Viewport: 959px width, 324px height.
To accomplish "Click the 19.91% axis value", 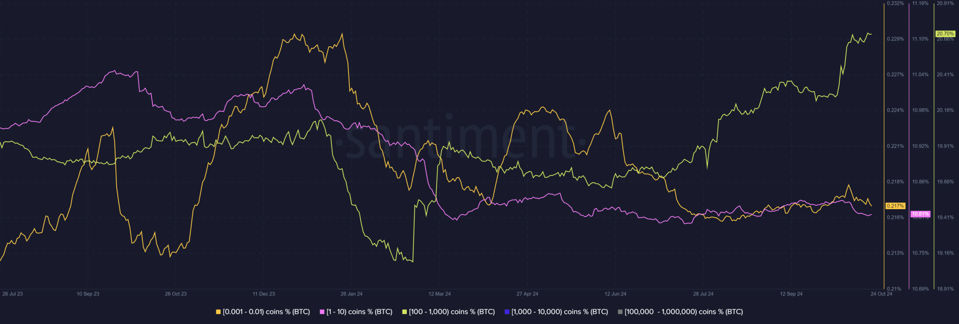I will tap(946, 146).
